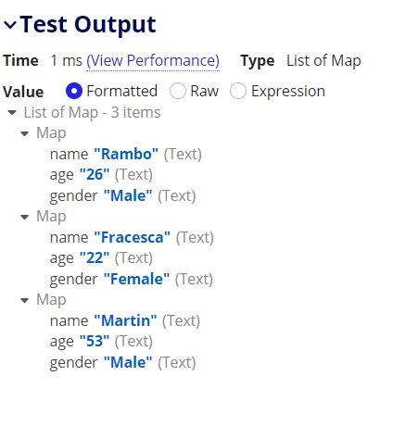The width and height of the screenshot is (406, 426).
Task: Collapse the List of Map tree arrow
Action: [12, 113]
